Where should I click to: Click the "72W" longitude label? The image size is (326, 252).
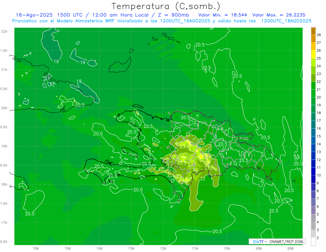point(163,248)
